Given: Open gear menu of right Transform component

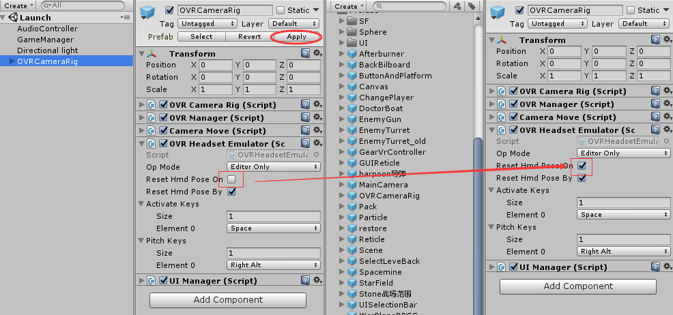Looking at the screenshot, I should click(x=668, y=40).
